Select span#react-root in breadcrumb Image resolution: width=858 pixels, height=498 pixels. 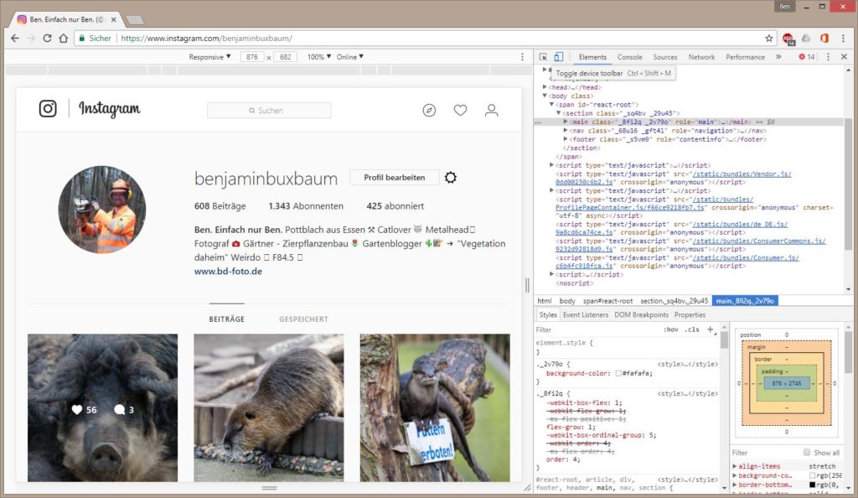607,301
